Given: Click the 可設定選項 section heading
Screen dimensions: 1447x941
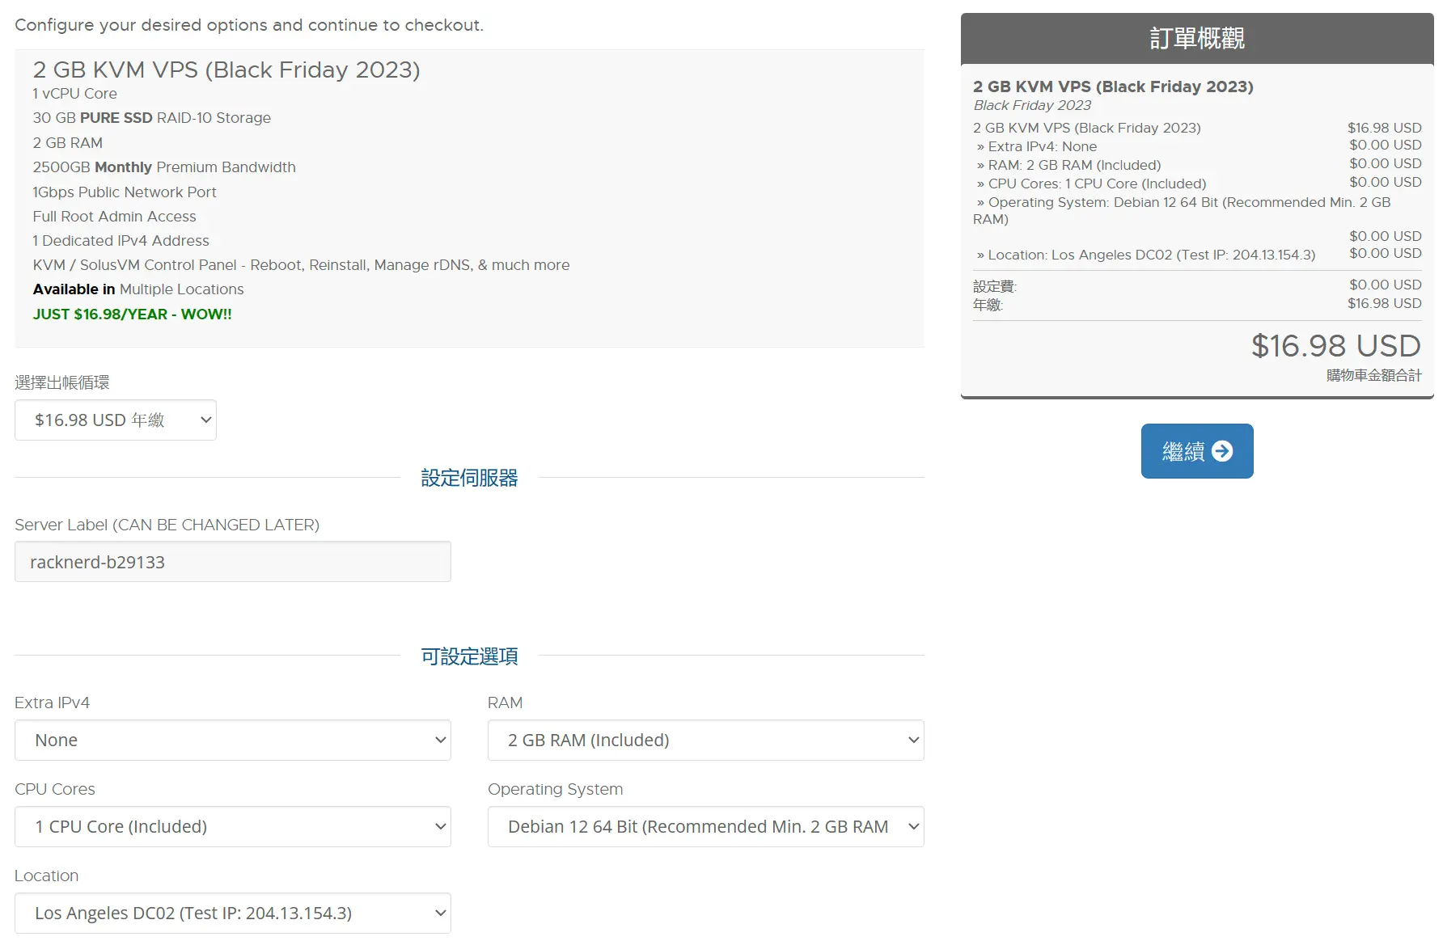Looking at the screenshot, I should (x=469, y=656).
